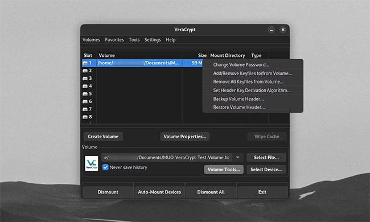Select the drive icon for slot 2
Image resolution: width=370 pixels, height=222 pixels.
[x=85, y=71]
